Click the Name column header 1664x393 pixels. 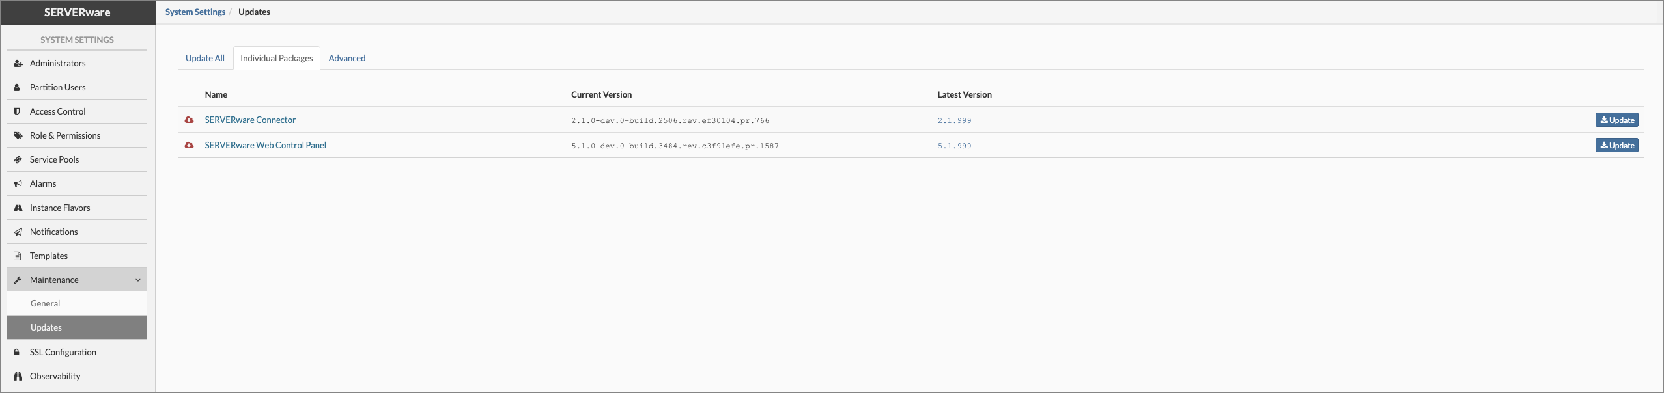[x=216, y=95]
